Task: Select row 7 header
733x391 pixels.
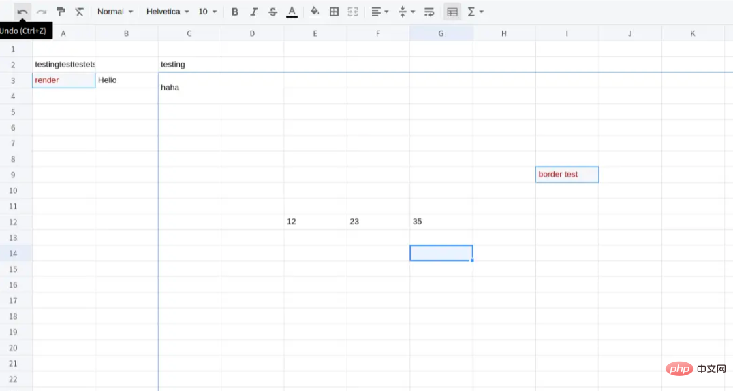Action: tap(13, 143)
